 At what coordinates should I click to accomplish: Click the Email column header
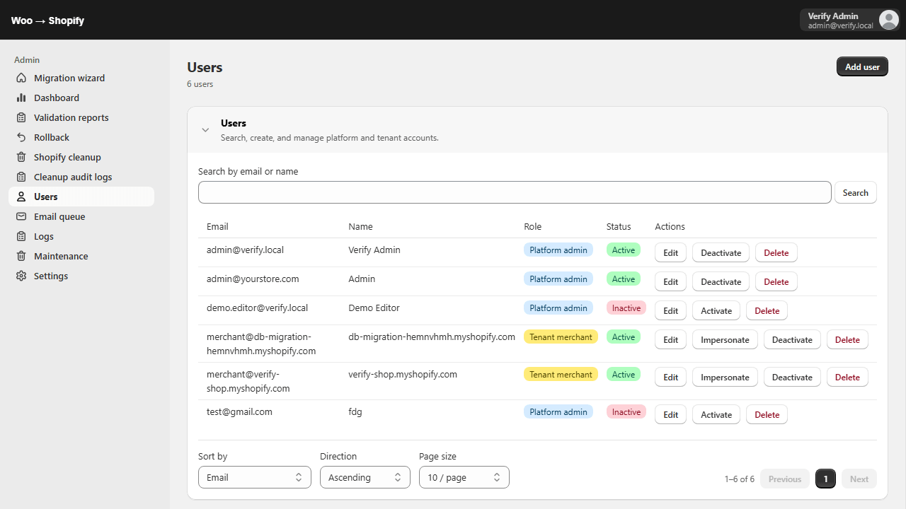[x=217, y=226]
